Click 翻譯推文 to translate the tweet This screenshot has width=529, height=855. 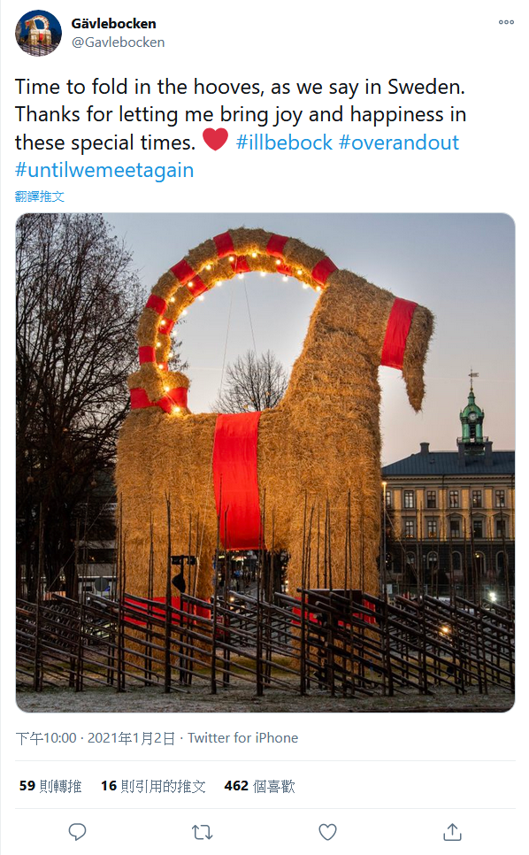39,196
